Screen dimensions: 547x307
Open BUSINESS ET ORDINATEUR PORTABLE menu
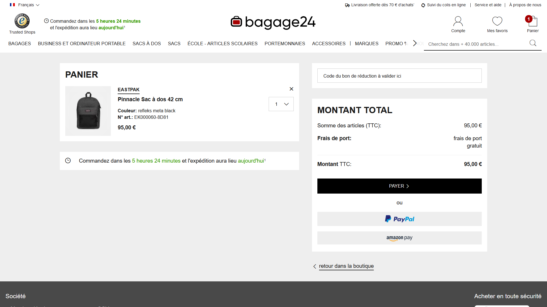pyautogui.click(x=82, y=43)
